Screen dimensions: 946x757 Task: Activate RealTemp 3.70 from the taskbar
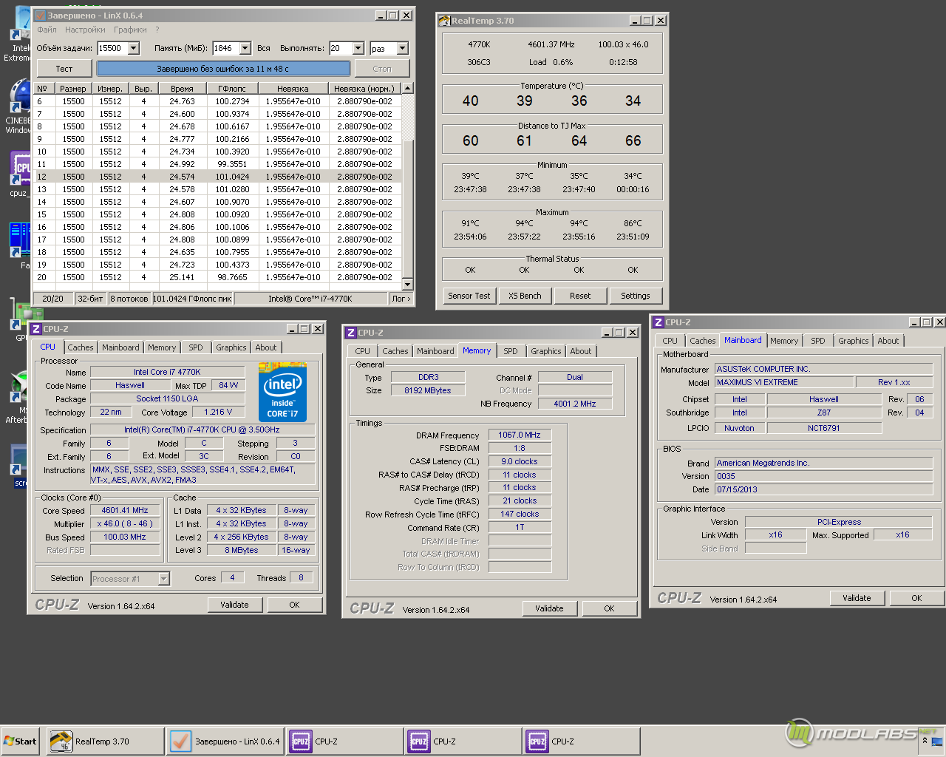(105, 741)
